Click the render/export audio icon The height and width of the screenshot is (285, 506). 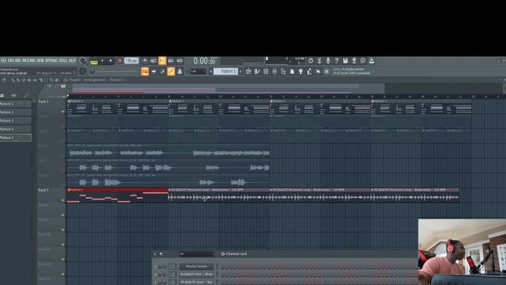click(354, 61)
